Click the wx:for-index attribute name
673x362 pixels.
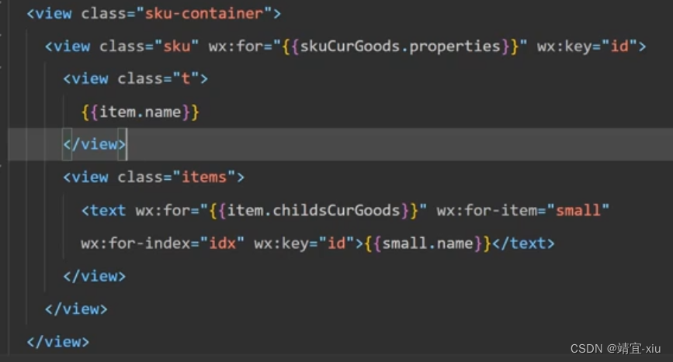pos(135,243)
